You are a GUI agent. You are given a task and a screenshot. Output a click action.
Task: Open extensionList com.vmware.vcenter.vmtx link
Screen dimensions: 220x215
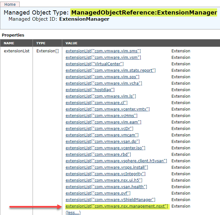[108, 109]
